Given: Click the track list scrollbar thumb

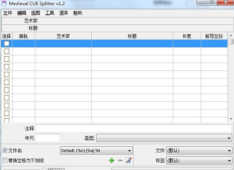Looking at the screenshot, I should [231, 41].
